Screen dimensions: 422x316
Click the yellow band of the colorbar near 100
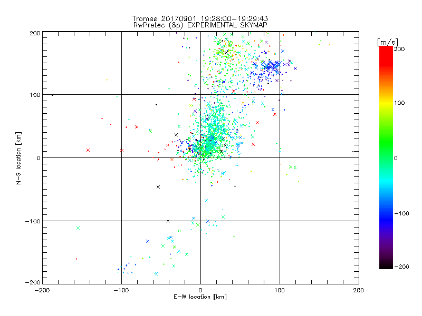(386, 103)
